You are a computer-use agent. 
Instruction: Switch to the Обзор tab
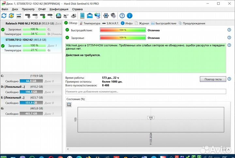(71, 23)
